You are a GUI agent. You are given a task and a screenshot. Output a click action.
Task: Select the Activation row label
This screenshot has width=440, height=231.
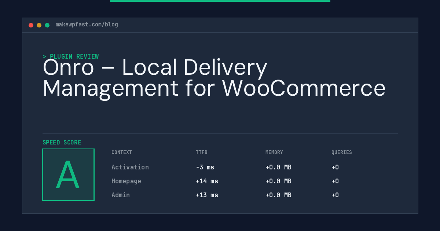pos(130,167)
